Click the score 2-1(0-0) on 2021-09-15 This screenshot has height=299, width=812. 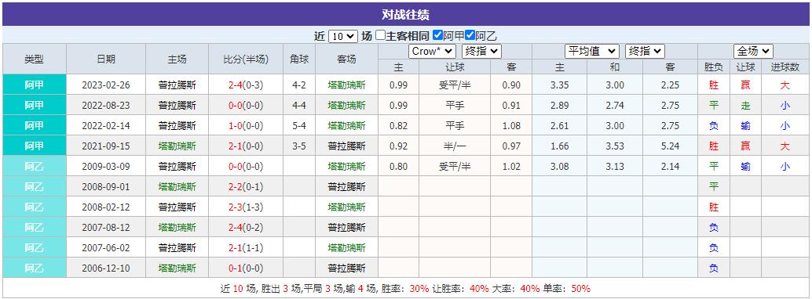click(246, 146)
